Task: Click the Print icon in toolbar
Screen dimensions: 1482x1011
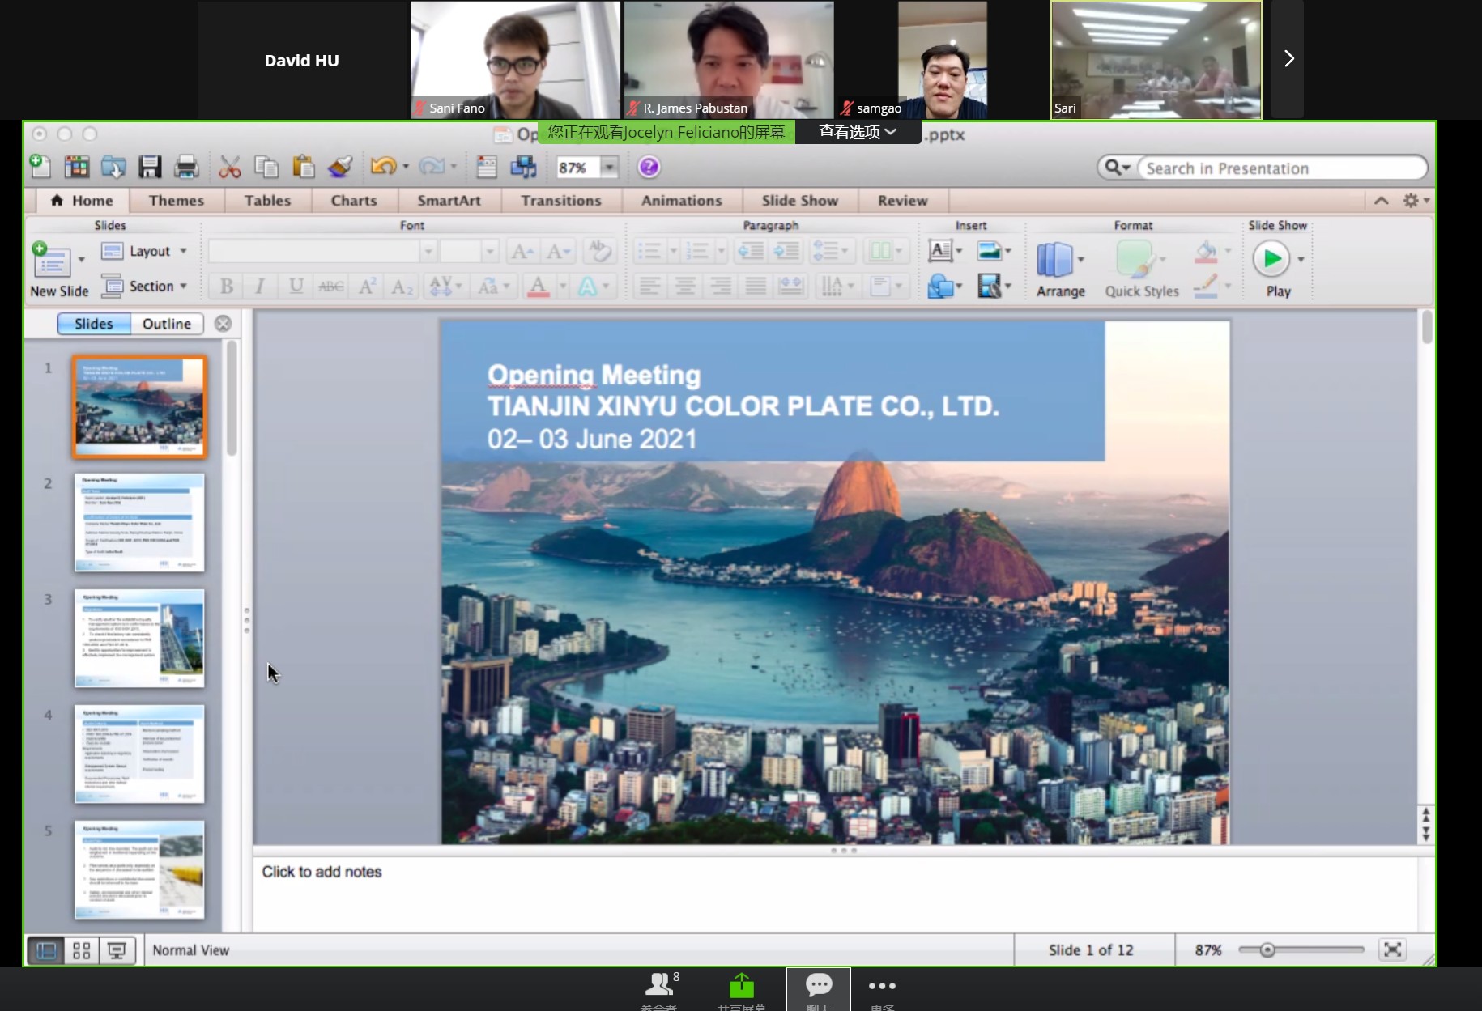Action: (x=186, y=167)
